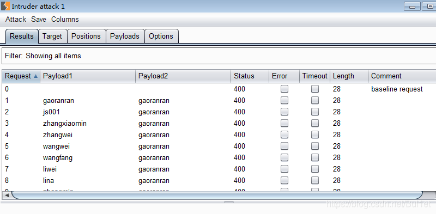Click the Filter: Showing all items bar
The height and width of the screenshot is (214, 436).
click(219, 56)
